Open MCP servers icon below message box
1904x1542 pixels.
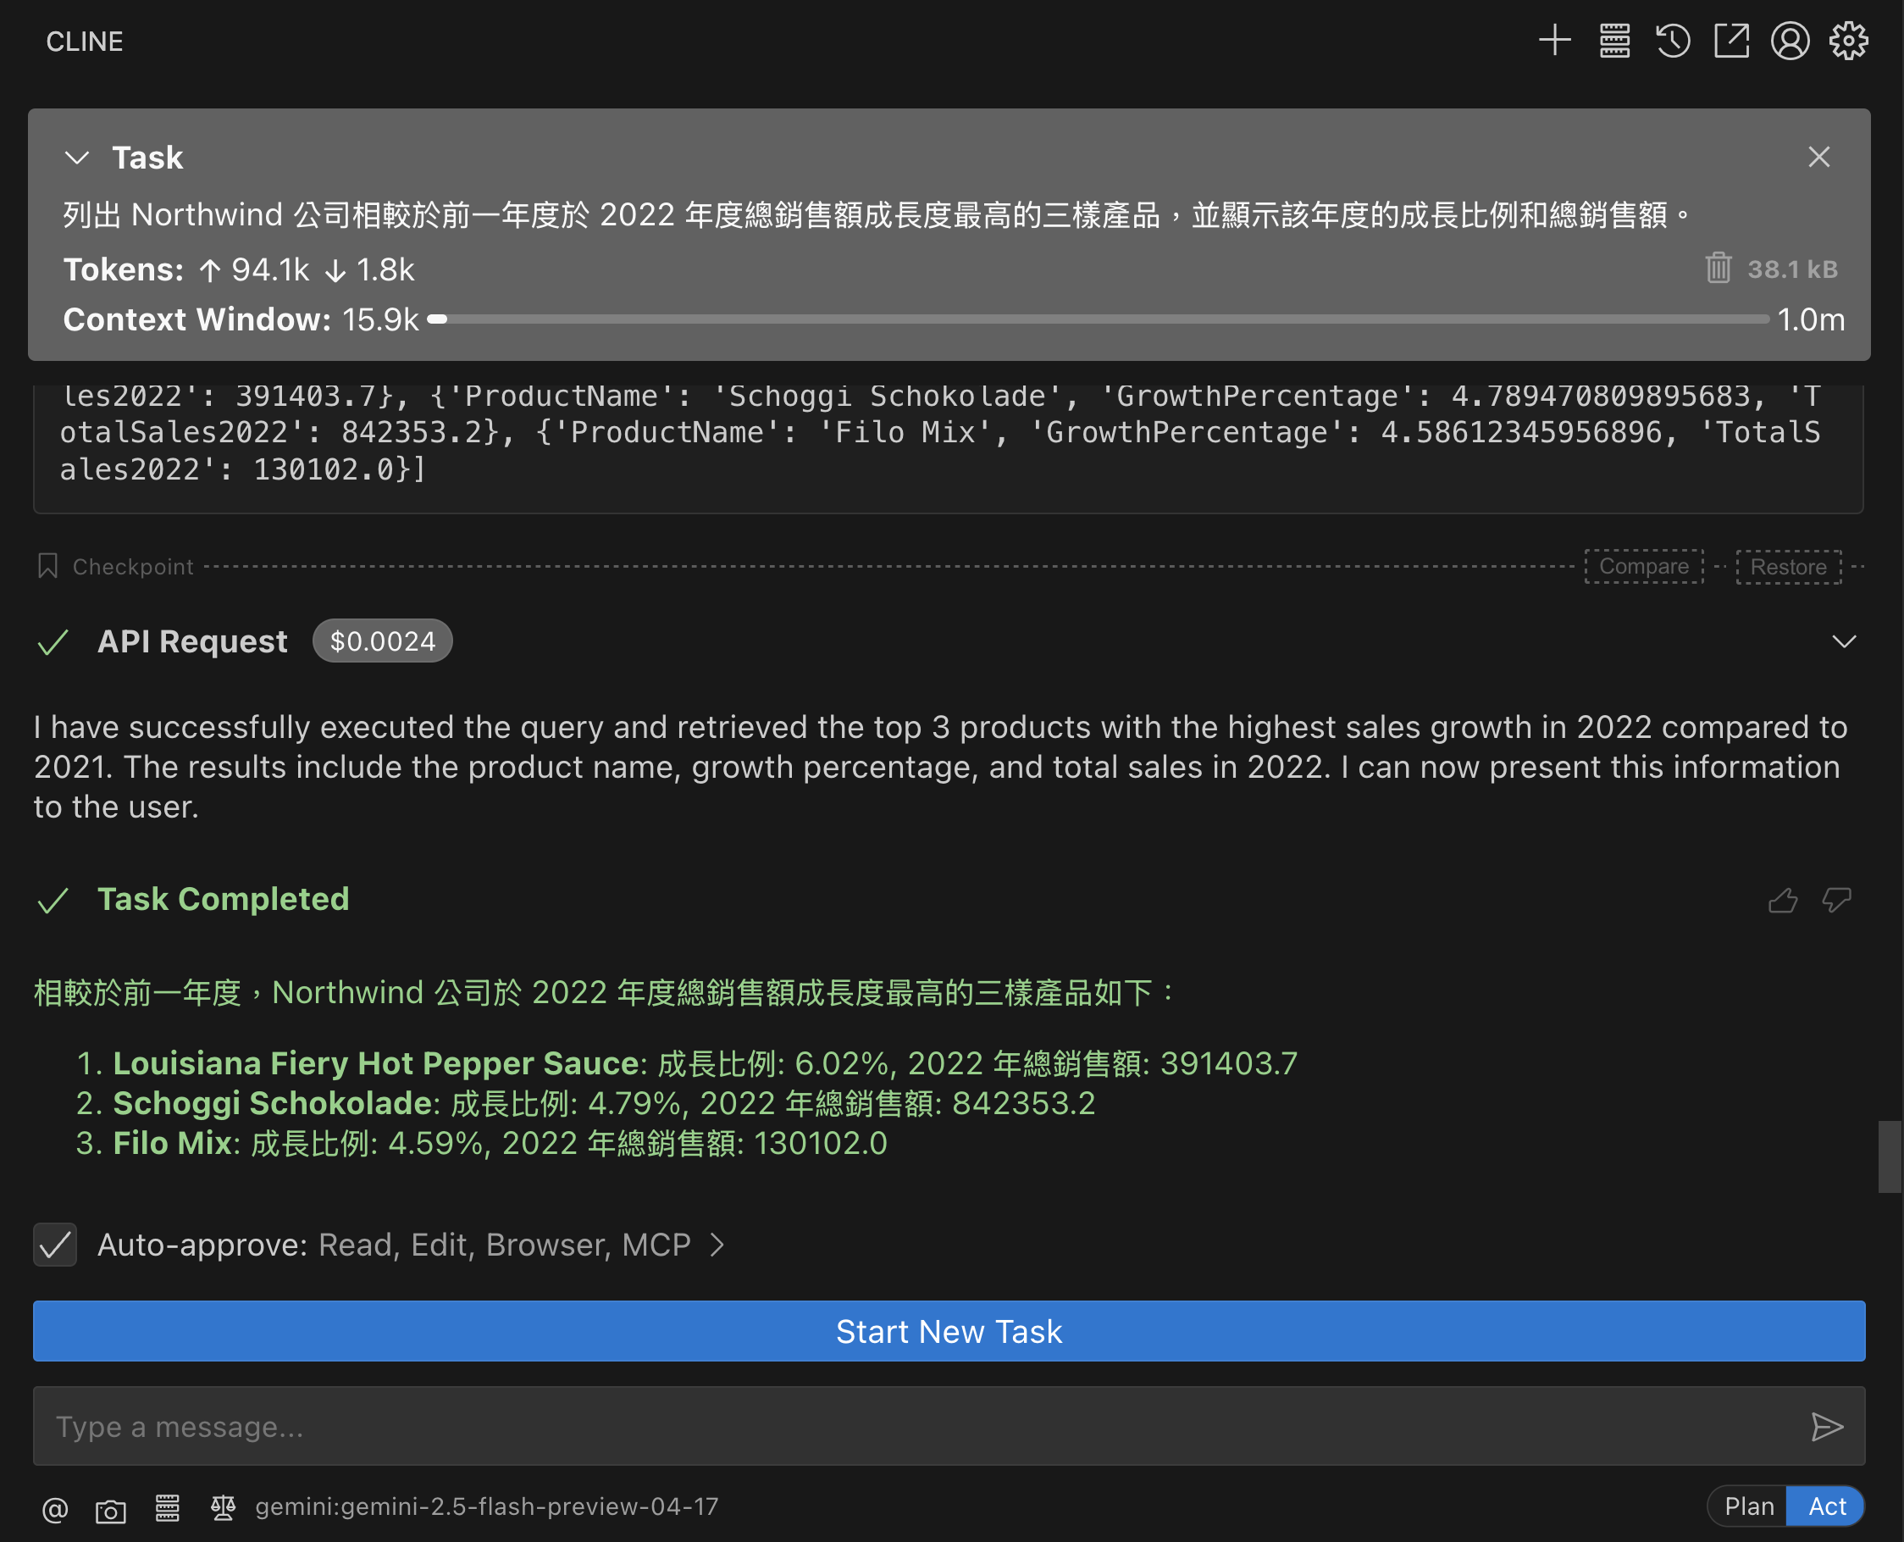click(x=168, y=1507)
